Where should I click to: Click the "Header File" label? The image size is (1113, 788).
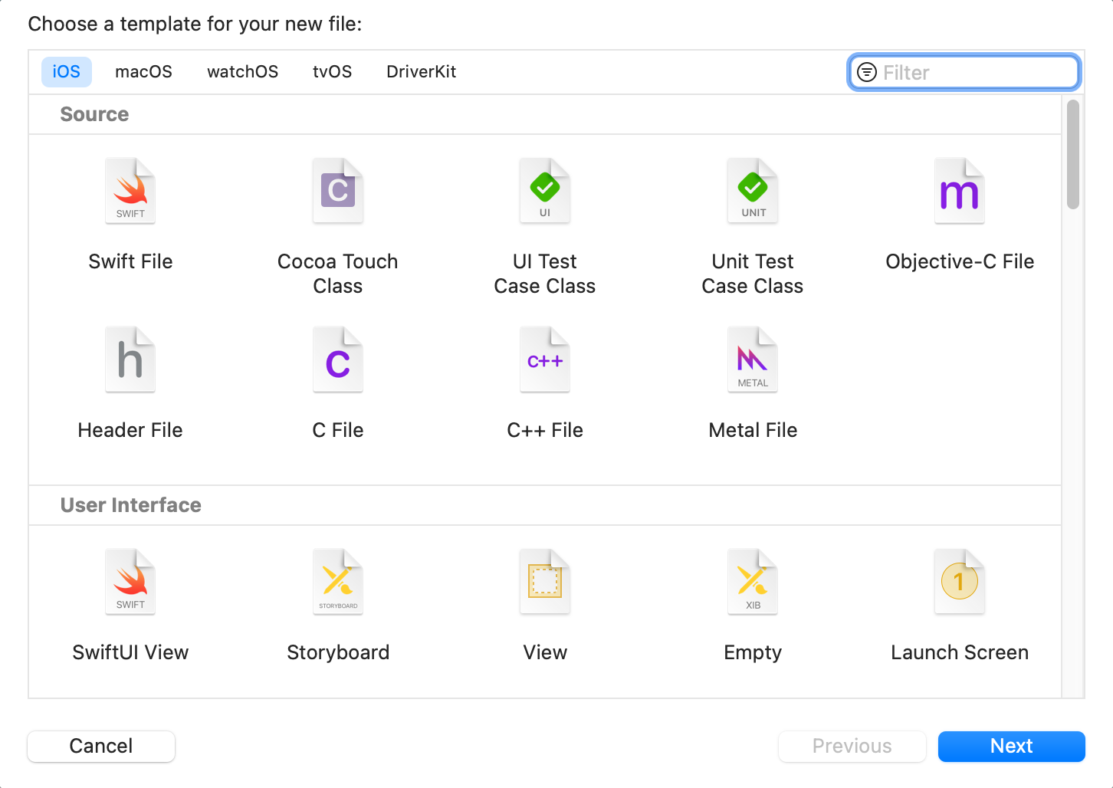click(x=130, y=430)
